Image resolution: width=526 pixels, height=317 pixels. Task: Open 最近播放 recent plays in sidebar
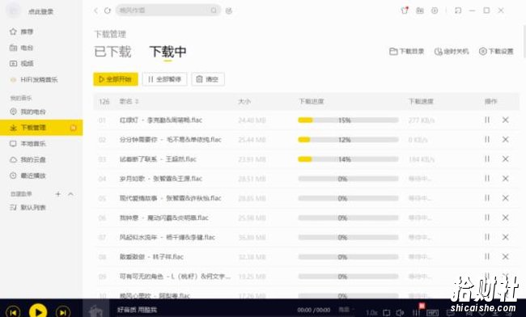pos(28,175)
